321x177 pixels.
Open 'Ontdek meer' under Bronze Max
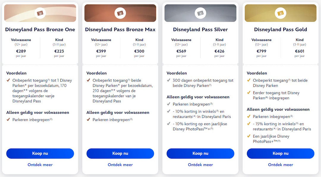point(120,165)
